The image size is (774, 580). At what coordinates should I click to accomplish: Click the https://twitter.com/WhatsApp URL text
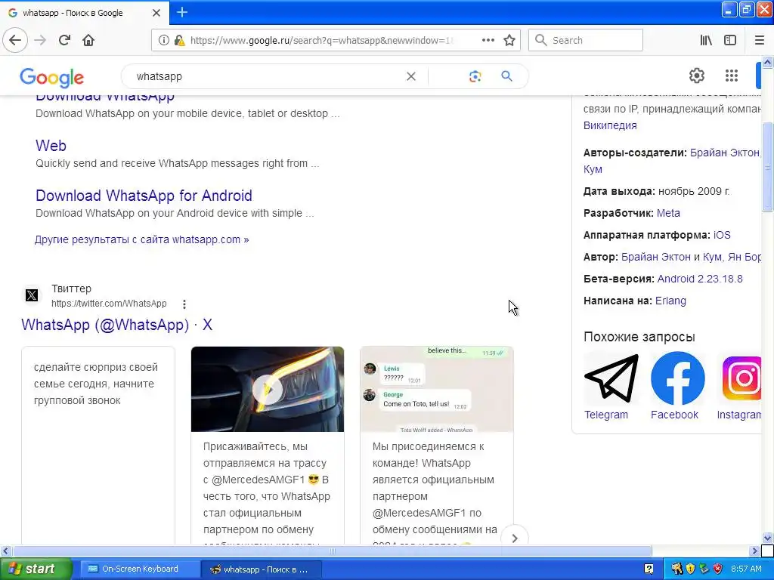point(109,304)
